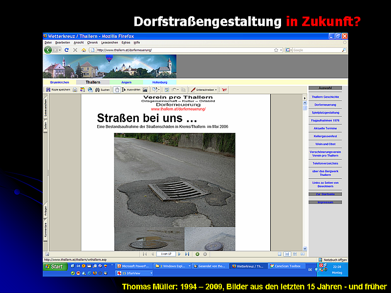
Task: Open the Extras menu
Action: point(126,42)
